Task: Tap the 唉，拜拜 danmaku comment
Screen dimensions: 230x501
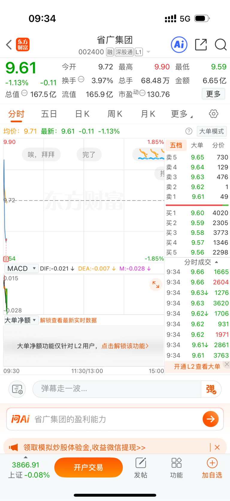Action: coord(41,155)
